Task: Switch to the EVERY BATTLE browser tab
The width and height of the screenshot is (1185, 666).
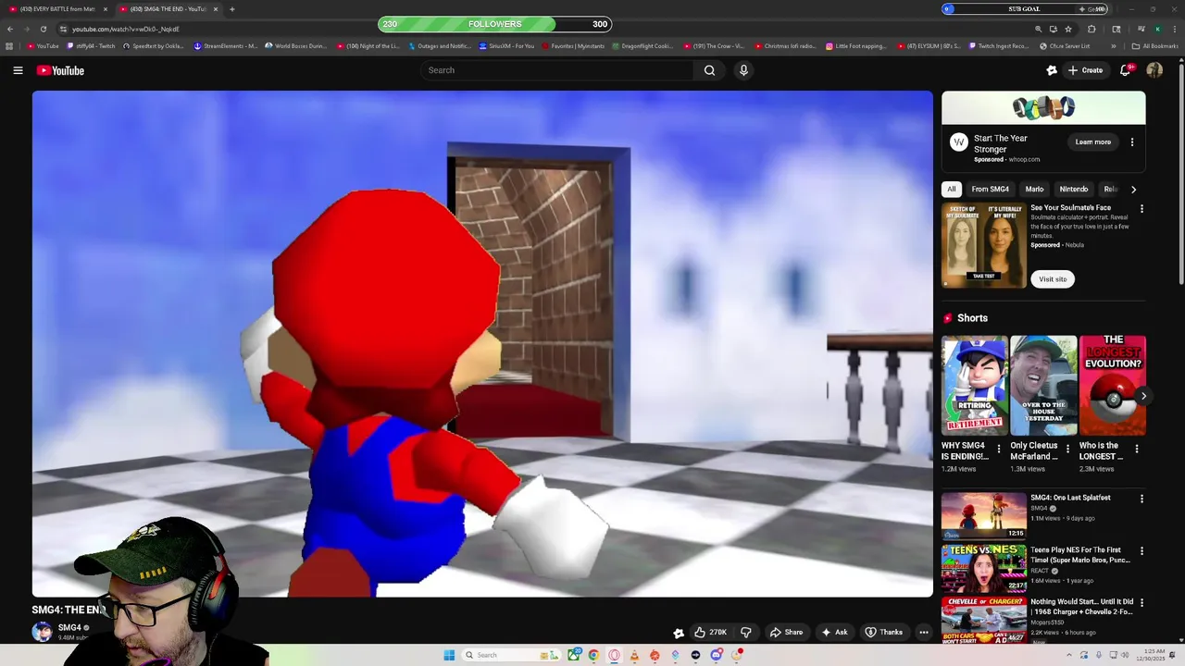Action: pyautogui.click(x=57, y=9)
